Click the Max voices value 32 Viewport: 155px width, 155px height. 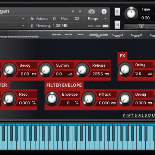click(x=77, y=19)
